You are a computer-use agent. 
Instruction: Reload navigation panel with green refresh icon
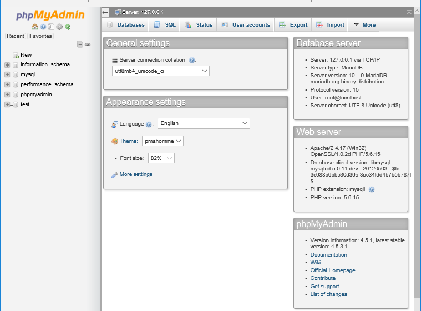click(x=68, y=27)
